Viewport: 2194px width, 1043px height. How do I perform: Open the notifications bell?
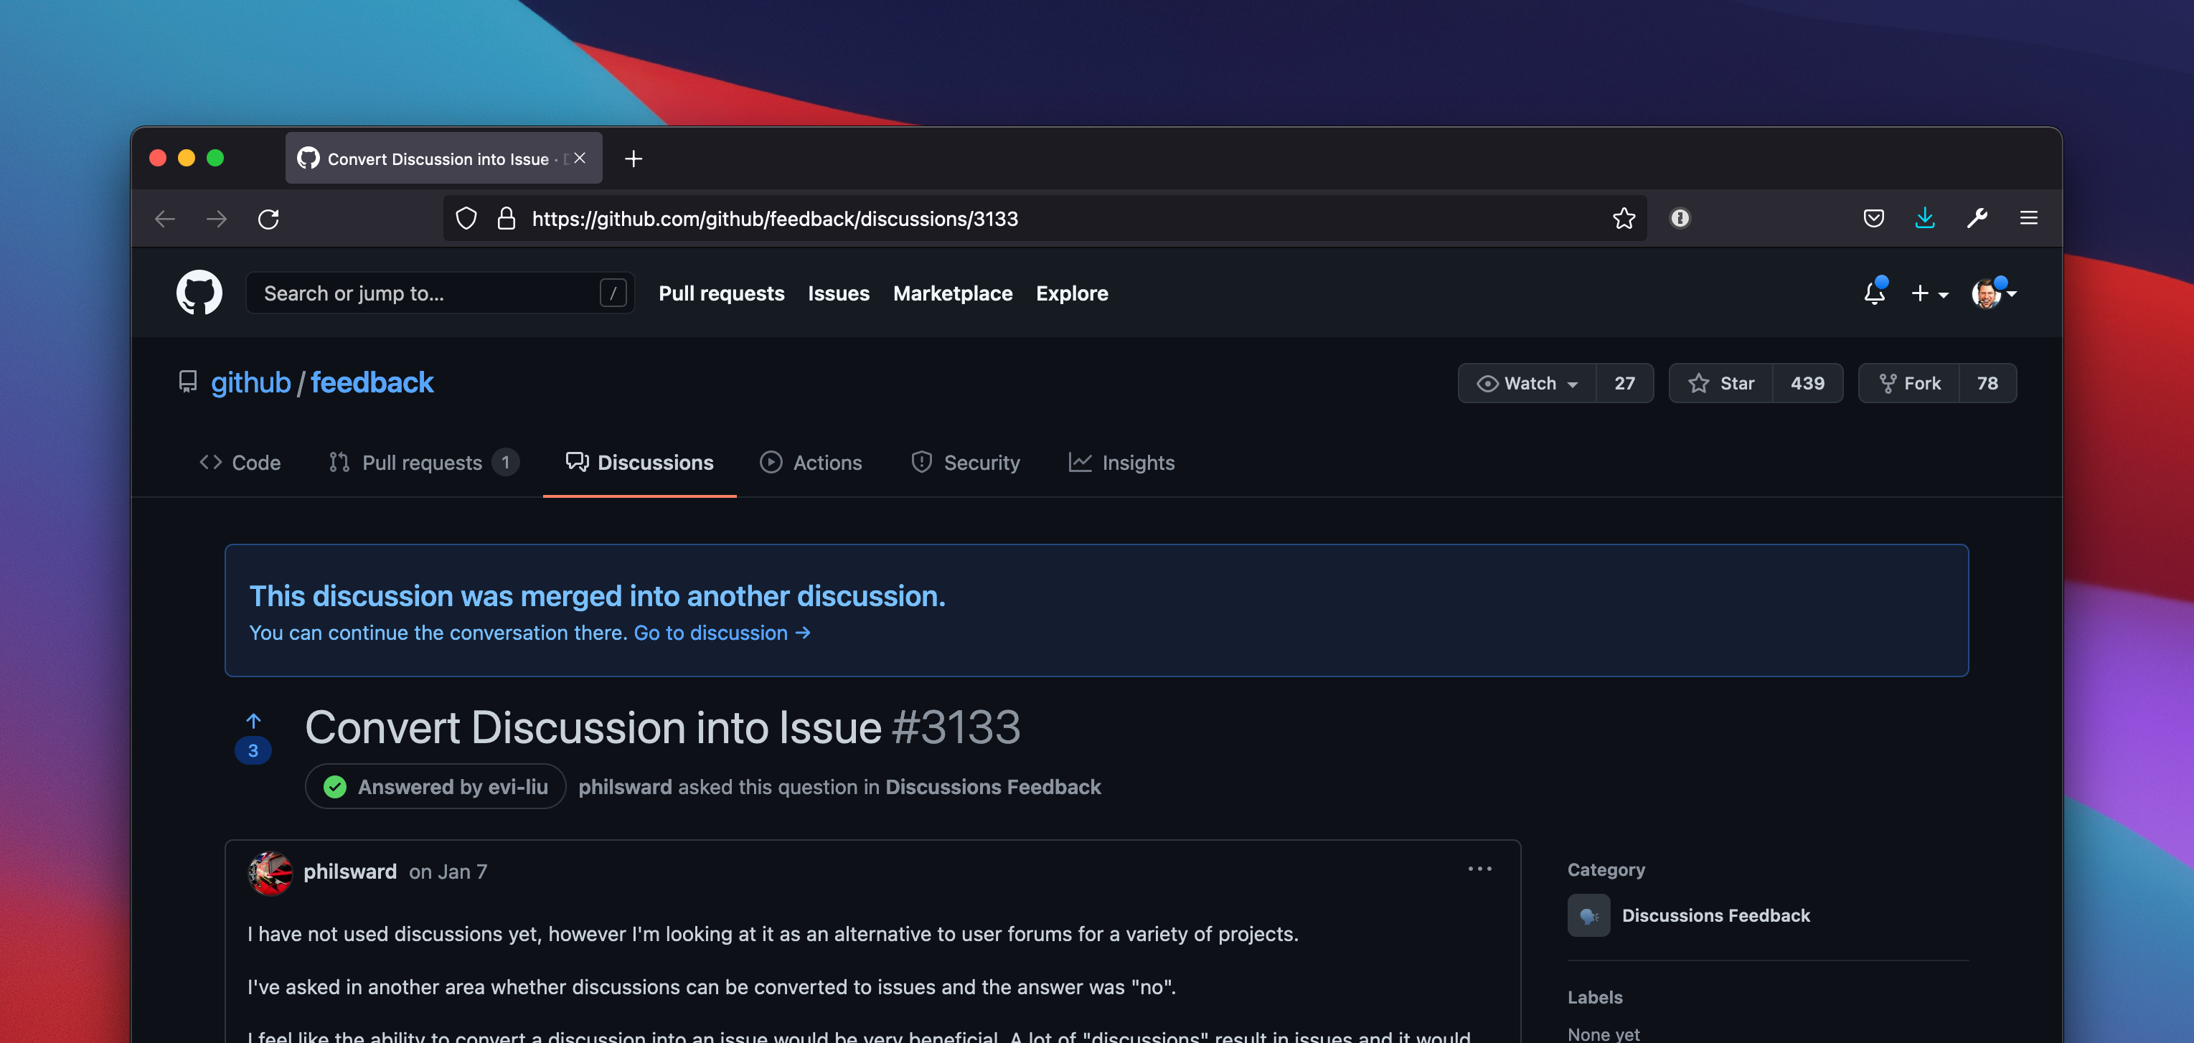coord(1875,293)
